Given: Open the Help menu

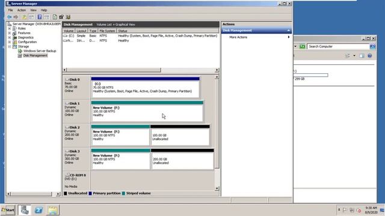Looking at the screenshot, I should [44, 10].
